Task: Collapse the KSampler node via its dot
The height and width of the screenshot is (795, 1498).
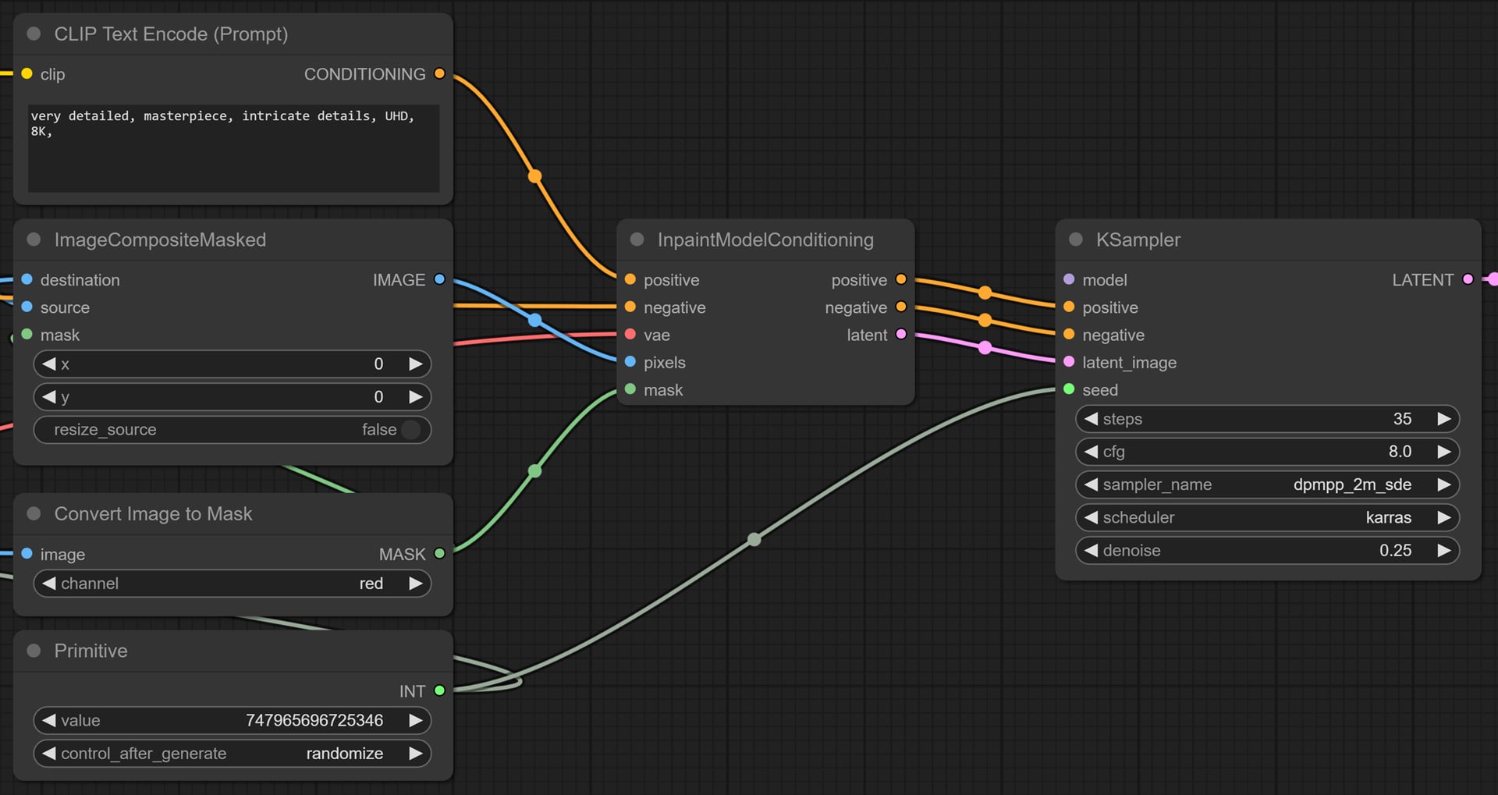Action: (x=1076, y=240)
